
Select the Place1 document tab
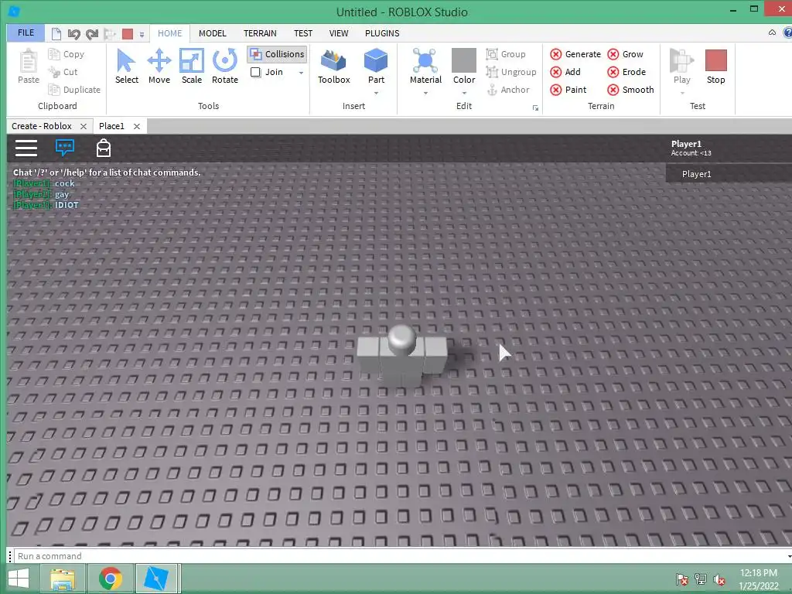[x=111, y=126]
